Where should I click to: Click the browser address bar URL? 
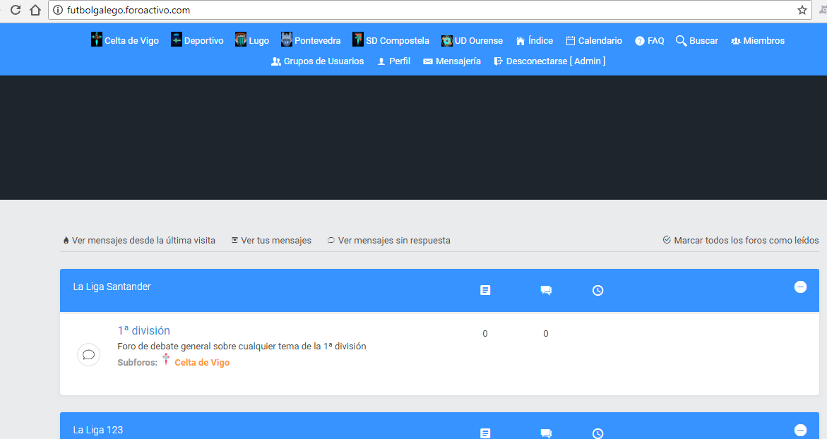pos(128,10)
